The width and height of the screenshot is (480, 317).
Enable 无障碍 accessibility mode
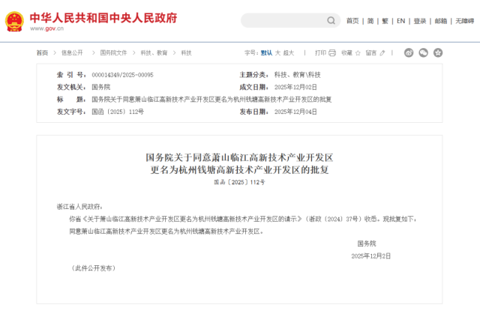464,21
